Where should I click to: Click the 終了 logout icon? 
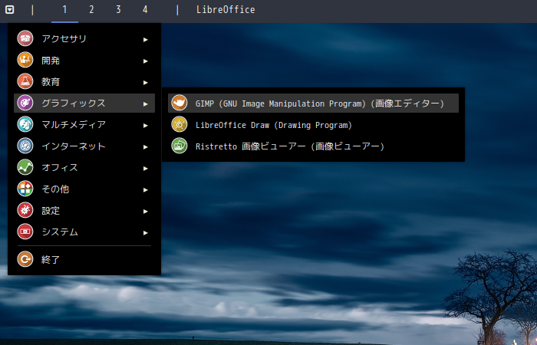25,259
